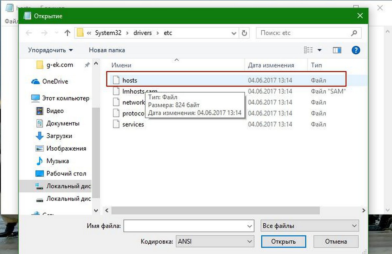Toggle the preview pane icon
This screenshot has width=392, height=254.
coord(337,50)
